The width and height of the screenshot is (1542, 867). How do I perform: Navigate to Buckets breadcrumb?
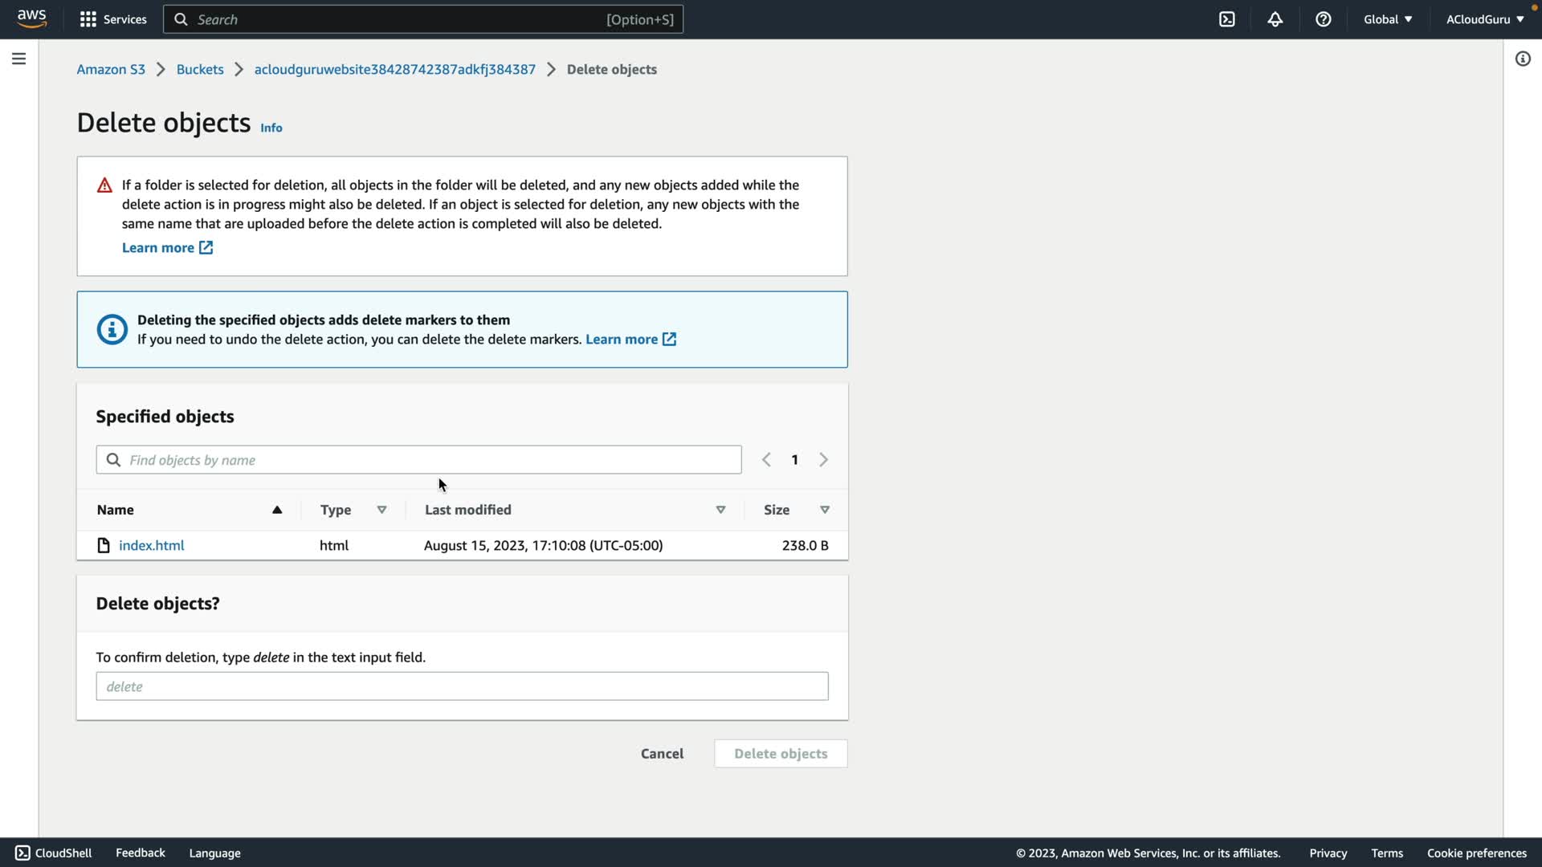click(x=200, y=69)
